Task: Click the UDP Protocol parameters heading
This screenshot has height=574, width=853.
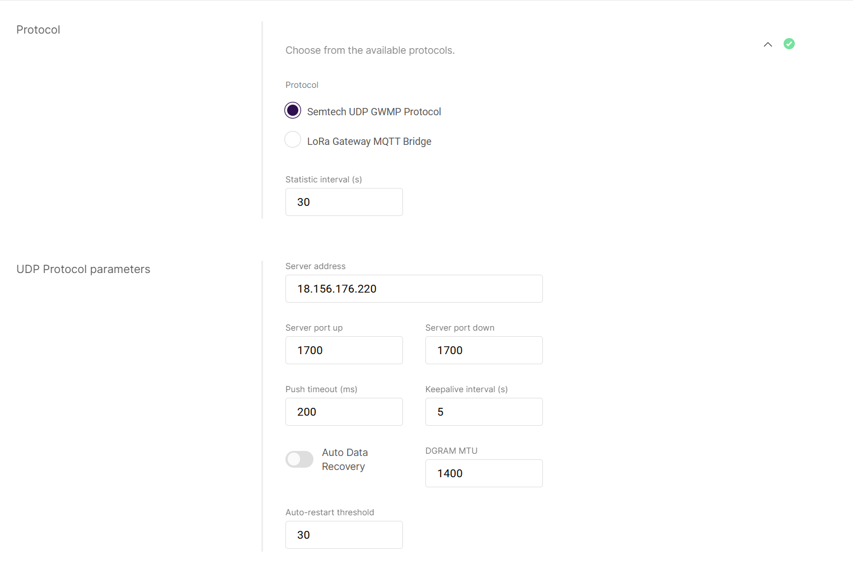Action: point(83,269)
